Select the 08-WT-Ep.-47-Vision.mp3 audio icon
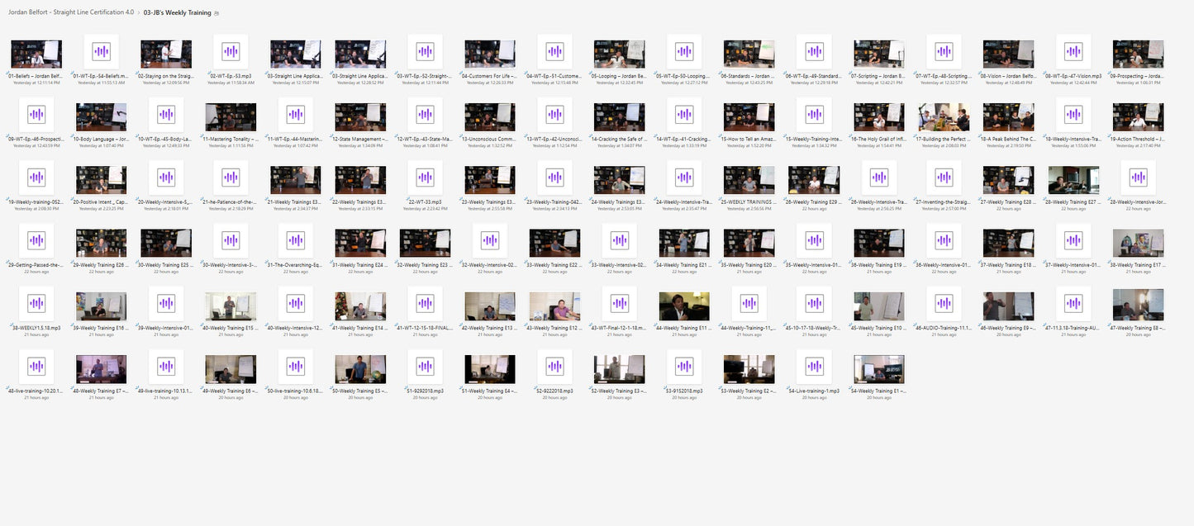1194x526 pixels. click(1073, 52)
